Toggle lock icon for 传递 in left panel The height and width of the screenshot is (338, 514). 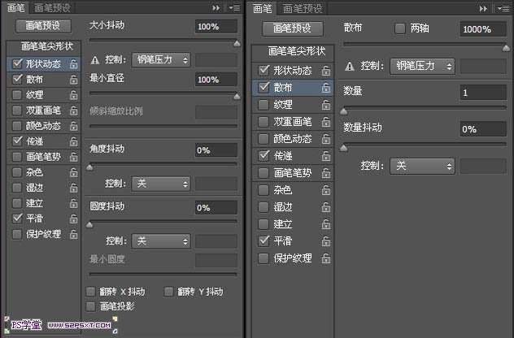(74, 141)
